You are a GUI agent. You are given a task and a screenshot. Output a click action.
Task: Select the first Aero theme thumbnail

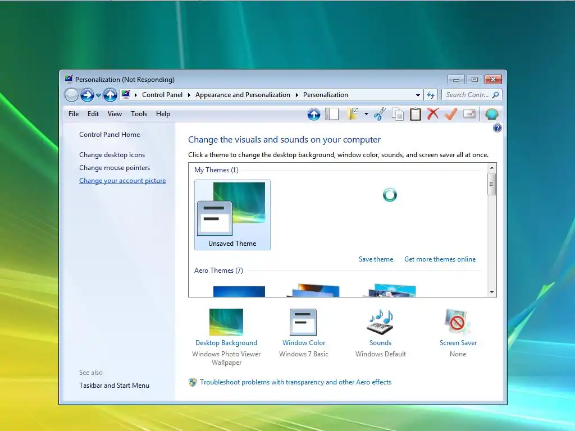[x=239, y=291]
